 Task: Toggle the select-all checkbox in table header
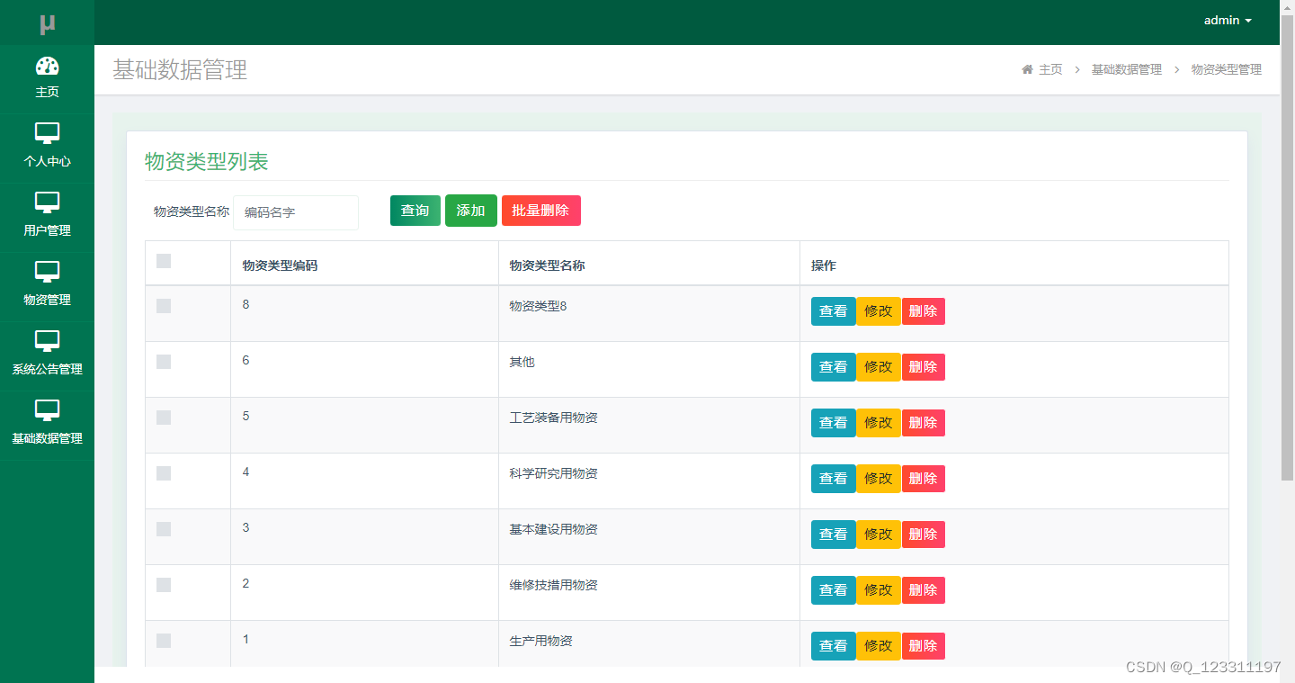pyautogui.click(x=164, y=261)
